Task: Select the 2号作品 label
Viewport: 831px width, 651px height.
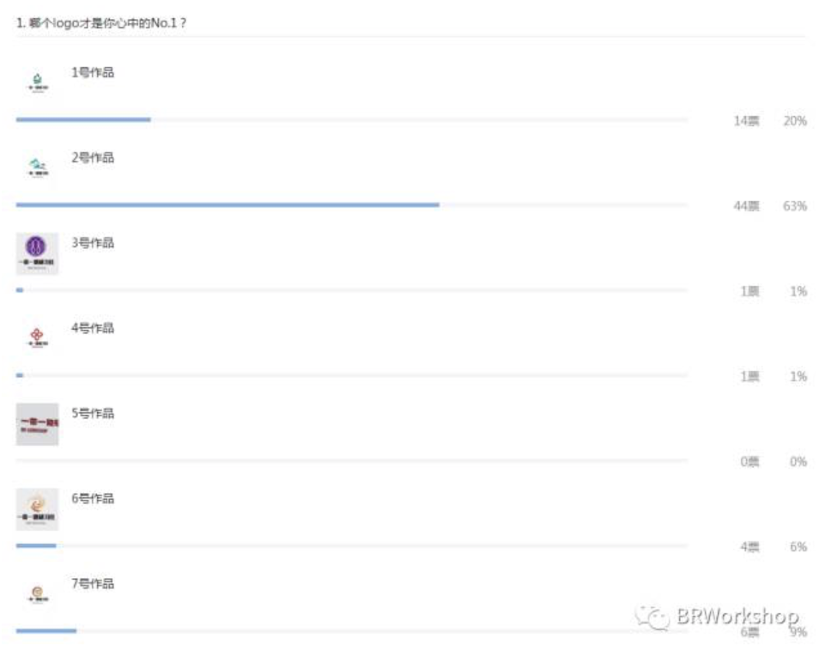Action: click(x=93, y=157)
